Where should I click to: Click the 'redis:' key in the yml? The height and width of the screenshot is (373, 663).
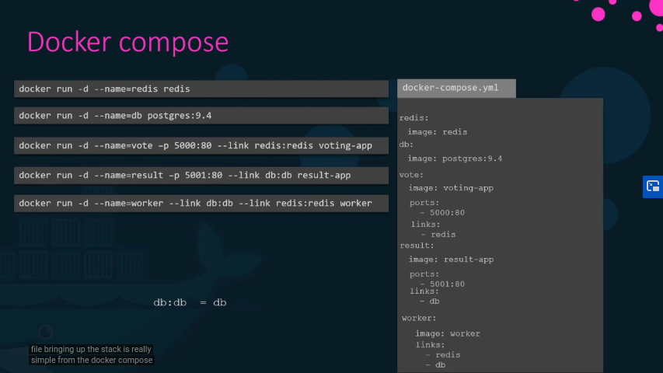point(414,118)
